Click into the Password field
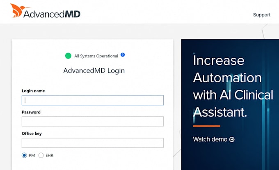 click(93, 122)
